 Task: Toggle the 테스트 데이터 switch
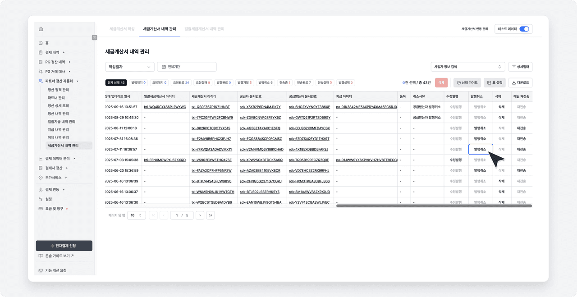pyautogui.click(x=524, y=29)
